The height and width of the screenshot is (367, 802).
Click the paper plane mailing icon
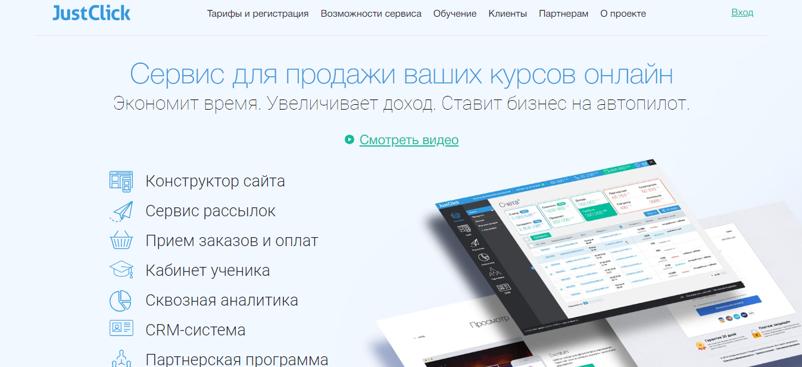(121, 211)
